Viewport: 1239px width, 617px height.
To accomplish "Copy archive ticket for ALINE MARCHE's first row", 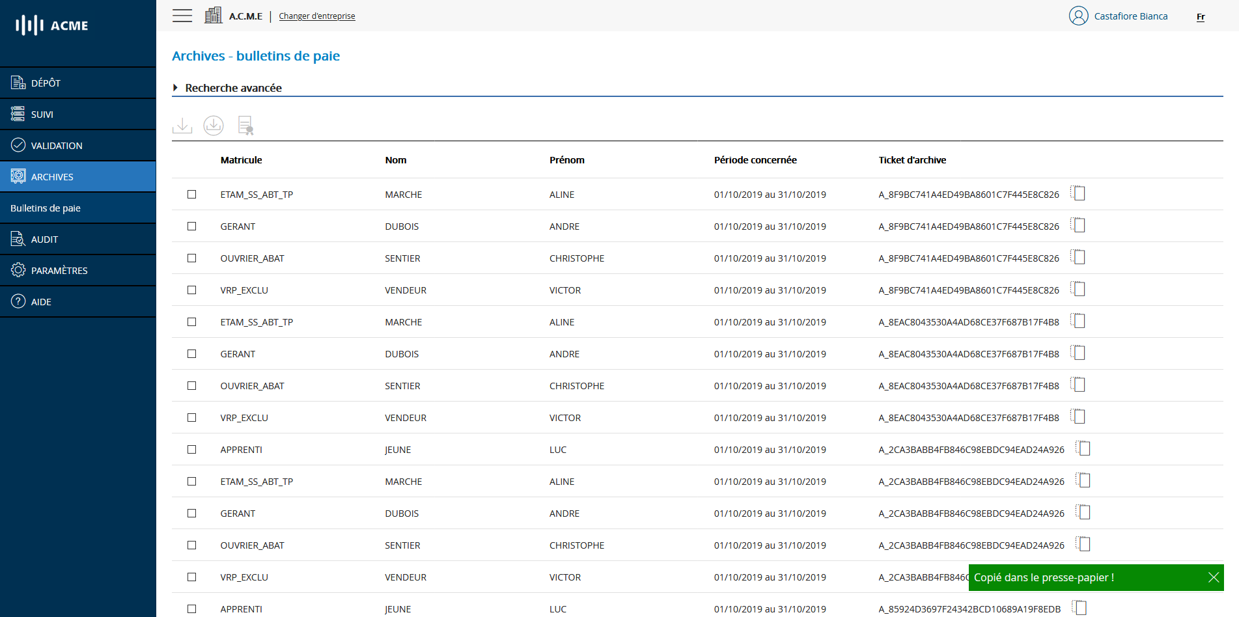I will point(1078,193).
